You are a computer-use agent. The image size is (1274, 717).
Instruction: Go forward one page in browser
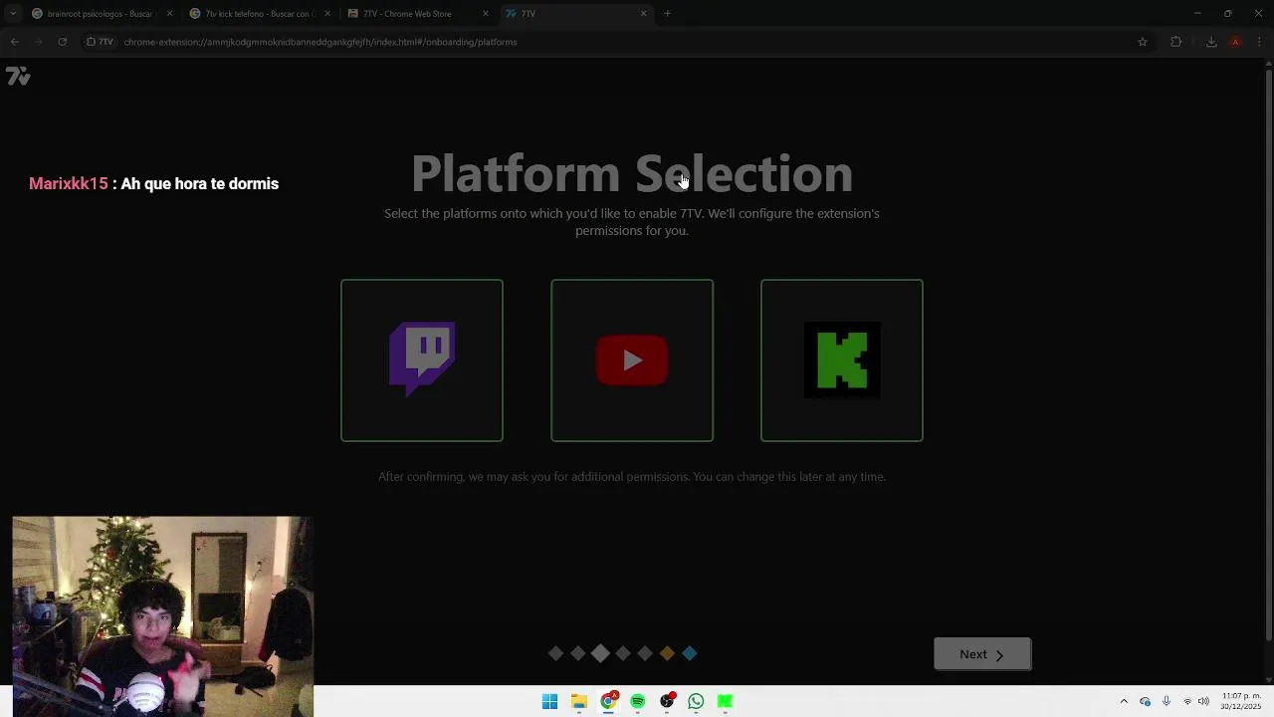coord(38,42)
